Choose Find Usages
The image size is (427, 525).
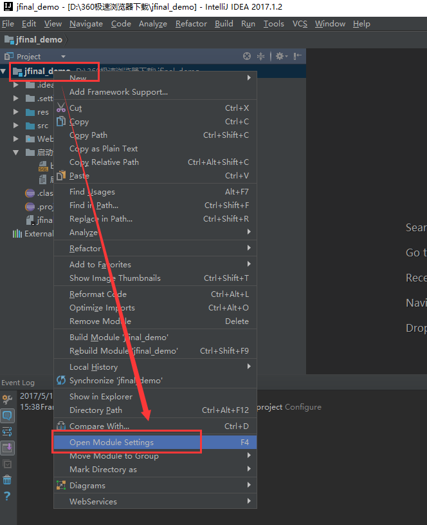click(x=155, y=191)
